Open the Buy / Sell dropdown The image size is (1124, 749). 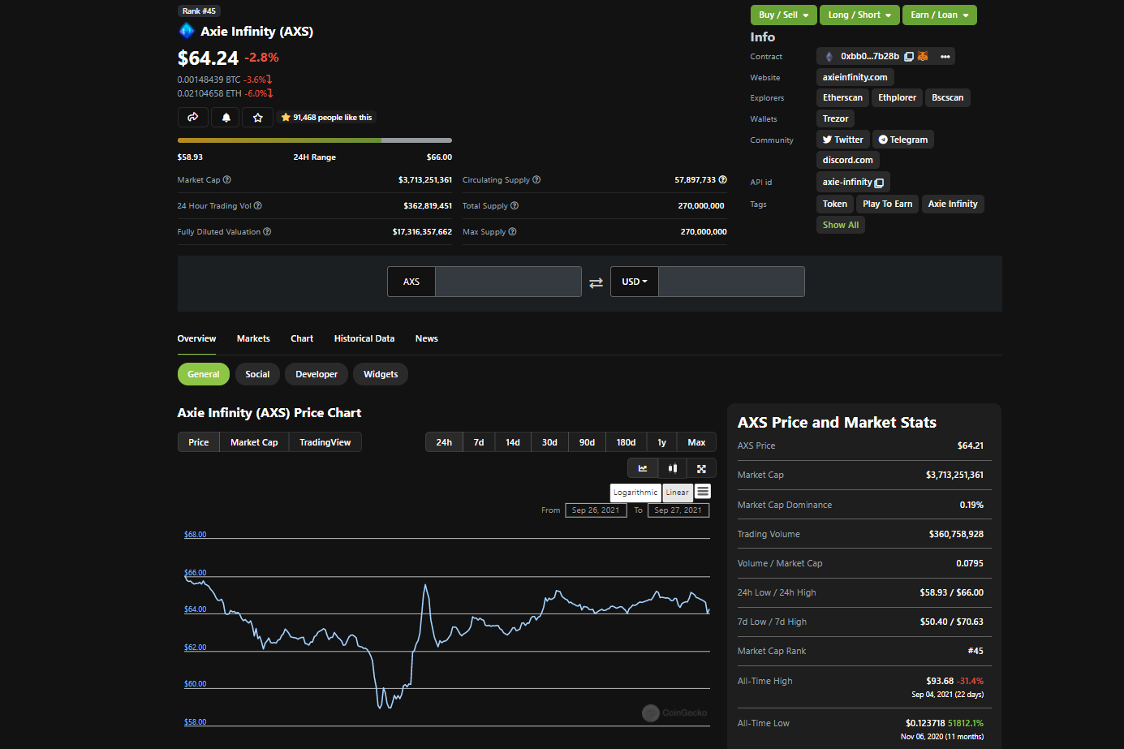point(783,15)
